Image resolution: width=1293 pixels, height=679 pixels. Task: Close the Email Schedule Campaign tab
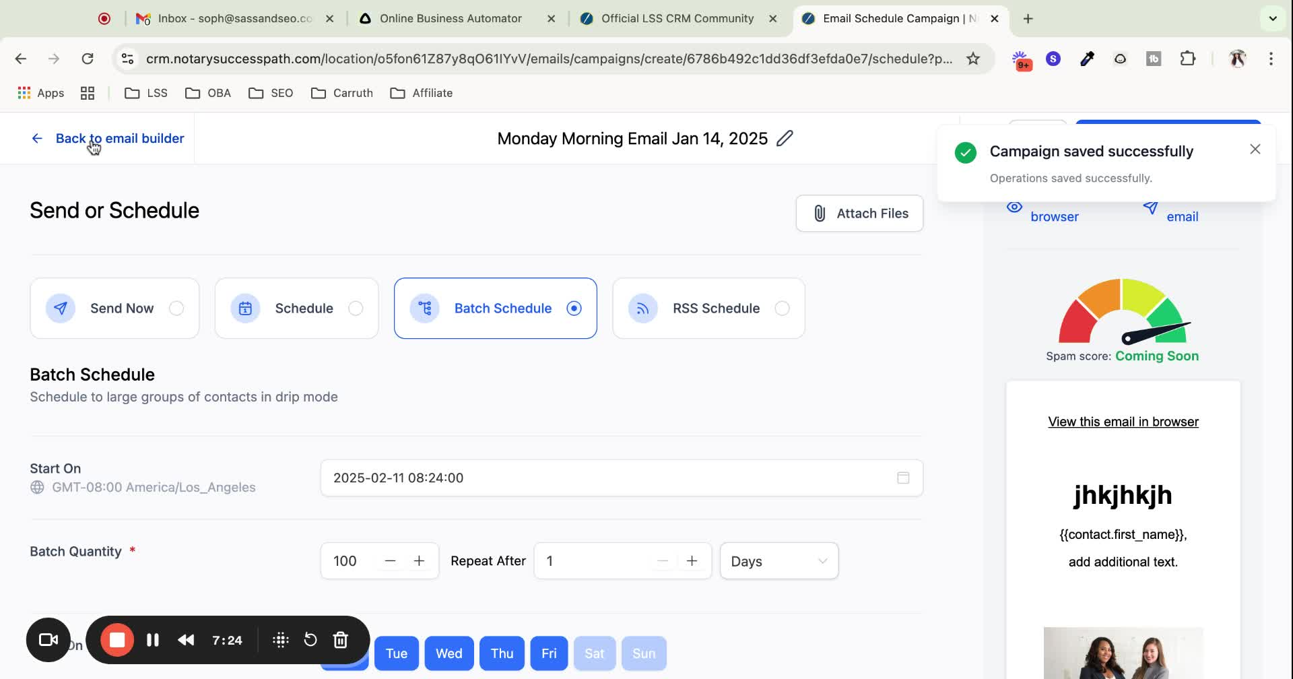tap(995, 19)
